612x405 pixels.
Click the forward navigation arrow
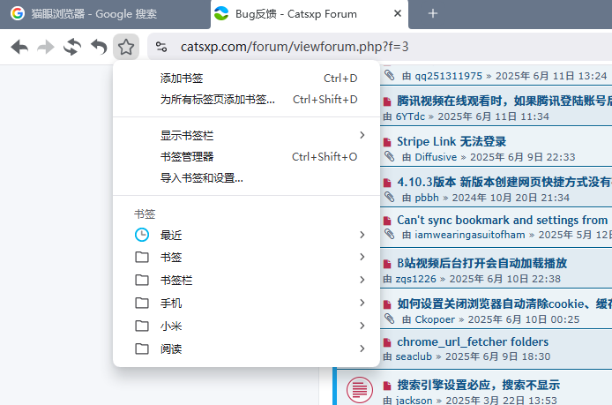click(x=46, y=47)
